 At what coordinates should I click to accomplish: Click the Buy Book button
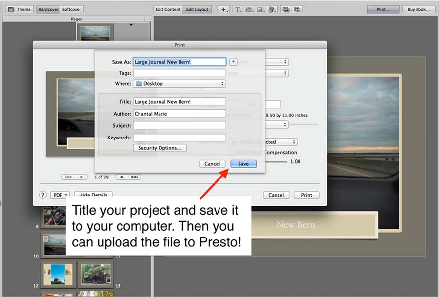pos(419,9)
